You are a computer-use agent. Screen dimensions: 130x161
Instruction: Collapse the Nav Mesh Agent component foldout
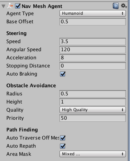tap(3, 6)
